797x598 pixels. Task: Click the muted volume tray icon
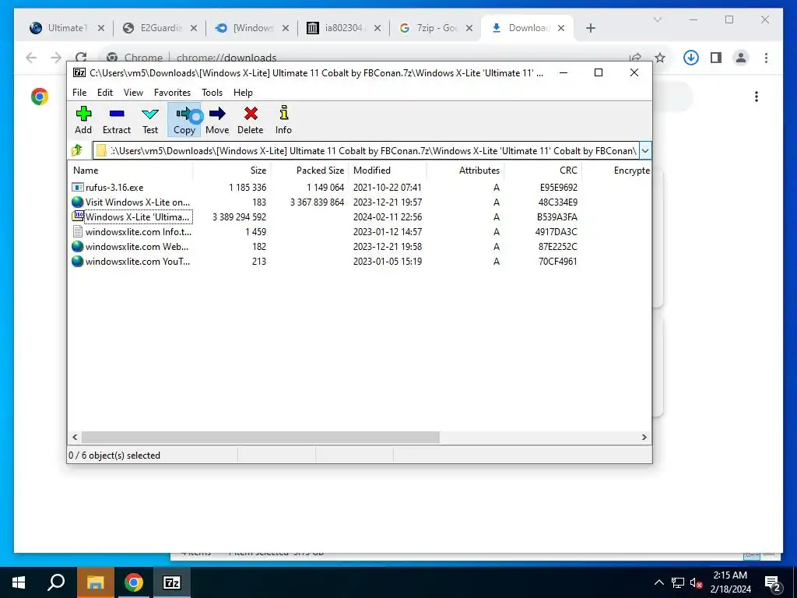point(696,582)
